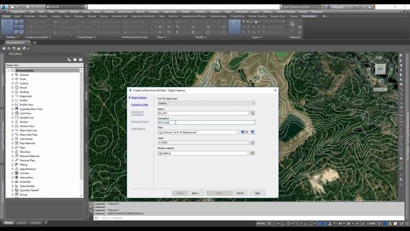The image size is (410, 231).
Task: Click the layer picker icon beside C-TOPO field
Action: tap(252, 142)
